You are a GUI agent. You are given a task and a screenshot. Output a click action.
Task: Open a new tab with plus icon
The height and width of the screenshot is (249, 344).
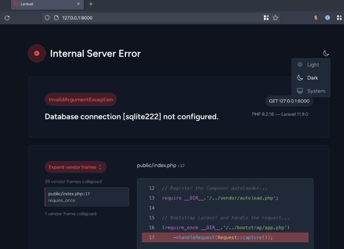[91, 4]
